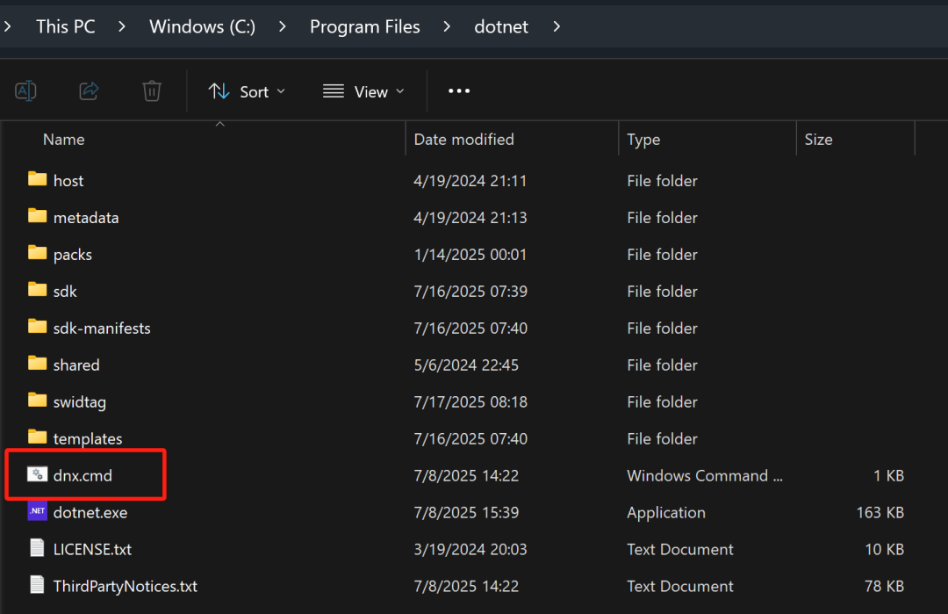Click Windows (C:) in the breadcrumb
Viewport: 948px width, 614px height.
[x=202, y=26]
